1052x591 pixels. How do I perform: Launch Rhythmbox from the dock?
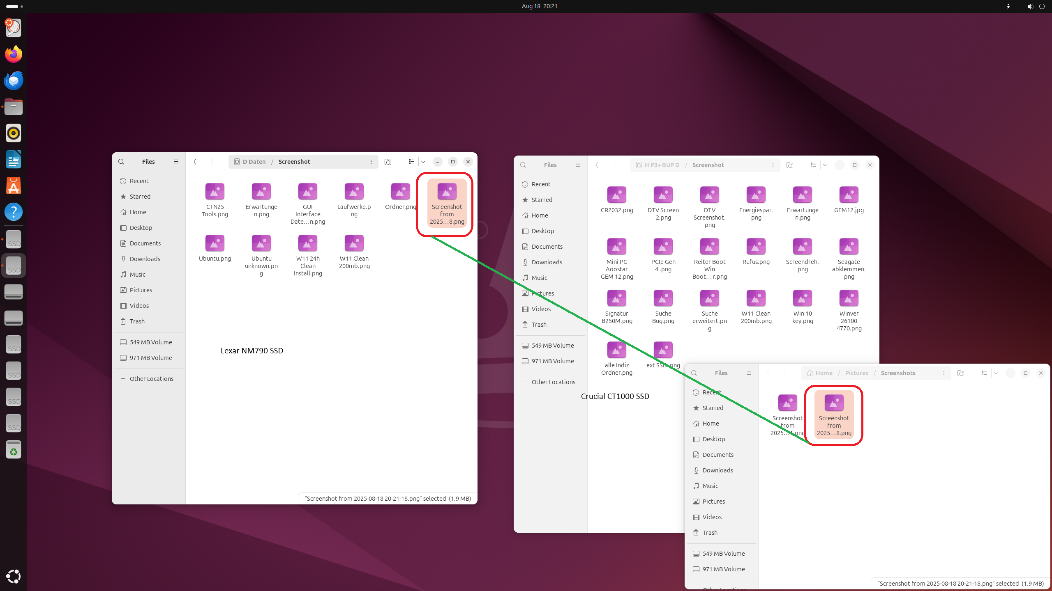click(x=14, y=133)
